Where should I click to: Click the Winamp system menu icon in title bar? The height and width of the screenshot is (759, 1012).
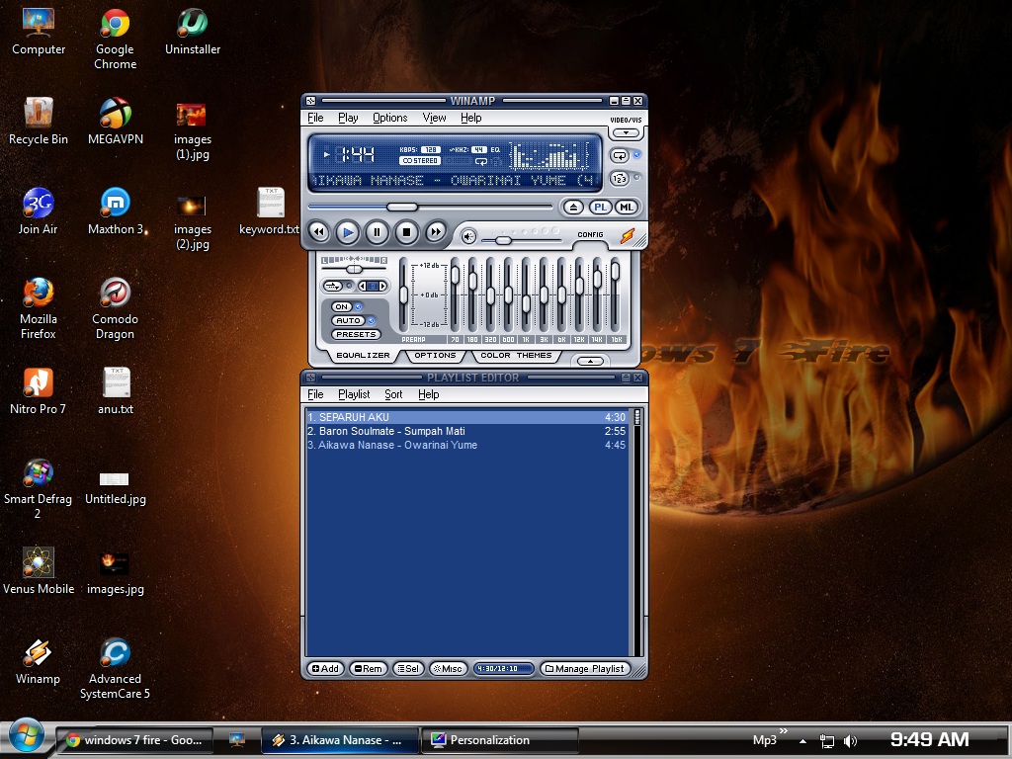310,101
